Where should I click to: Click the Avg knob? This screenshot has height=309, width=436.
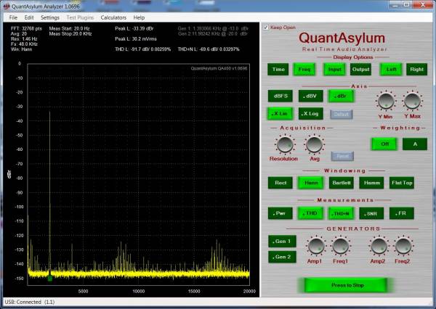(314, 144)
